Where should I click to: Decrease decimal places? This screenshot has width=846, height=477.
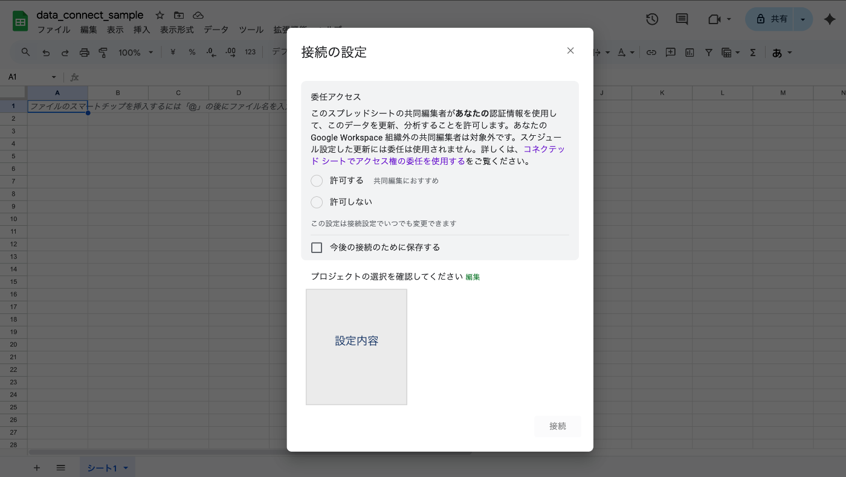pos(211,53)
